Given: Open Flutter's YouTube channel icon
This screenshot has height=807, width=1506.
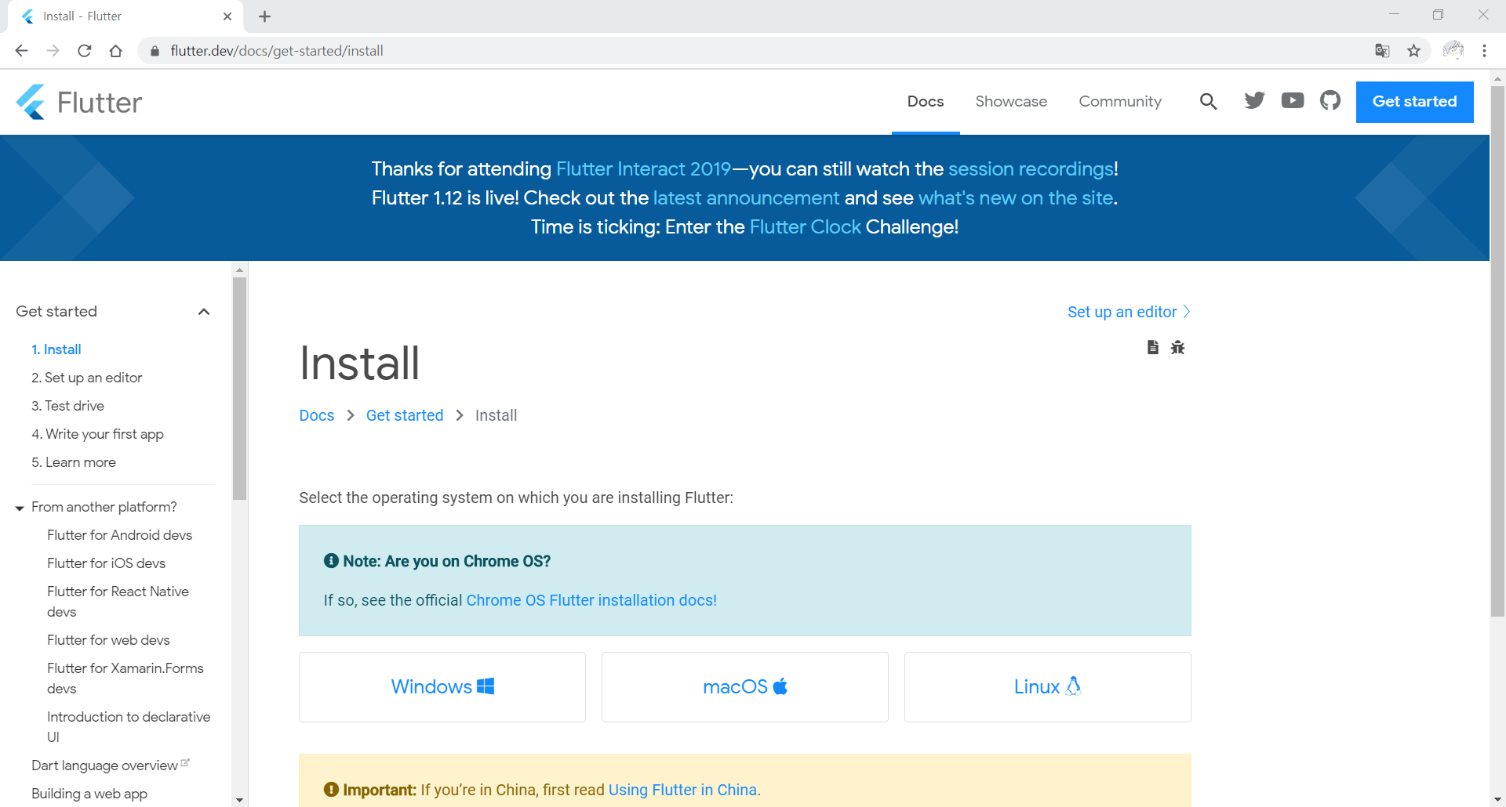Looking at the screenshot, I should tap(1293, 100).
